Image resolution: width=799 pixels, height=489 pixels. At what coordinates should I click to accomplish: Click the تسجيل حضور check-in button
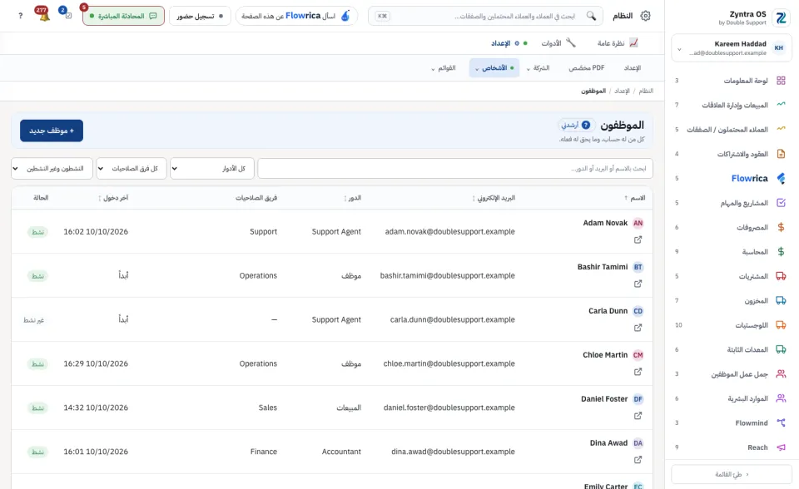[x=200, y=16]
